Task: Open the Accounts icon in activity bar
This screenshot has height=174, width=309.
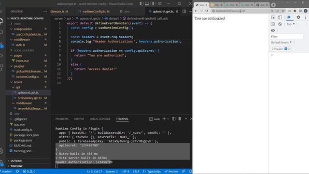Action: [1, 151]
